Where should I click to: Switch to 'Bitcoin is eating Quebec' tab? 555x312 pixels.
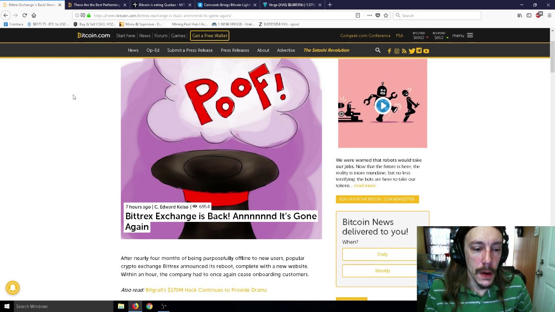[x=162, y=5]
